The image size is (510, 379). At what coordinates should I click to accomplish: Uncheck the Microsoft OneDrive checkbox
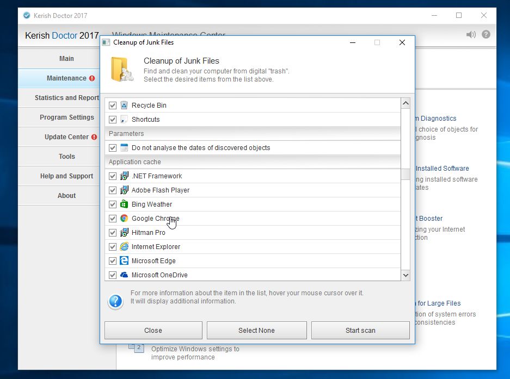(113, 275)
